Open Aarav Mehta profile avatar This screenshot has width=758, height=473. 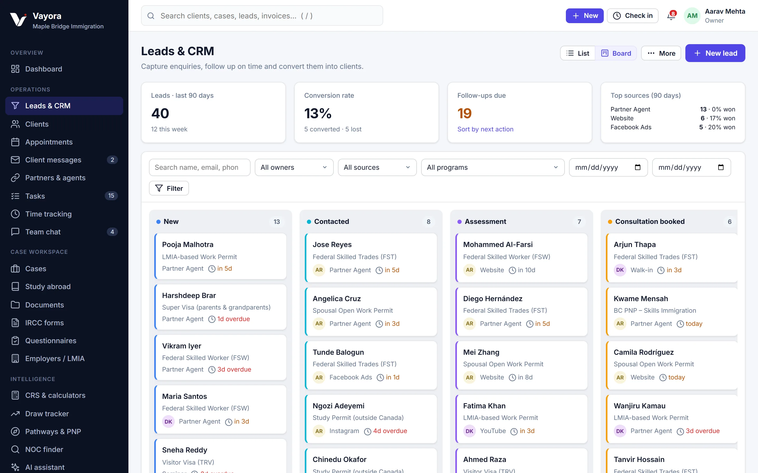tap(692, 16)
